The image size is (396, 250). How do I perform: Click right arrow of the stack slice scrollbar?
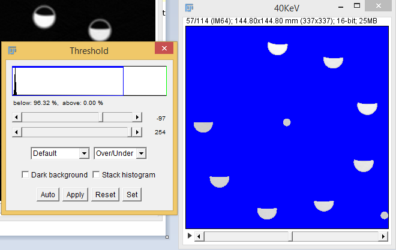383,236
